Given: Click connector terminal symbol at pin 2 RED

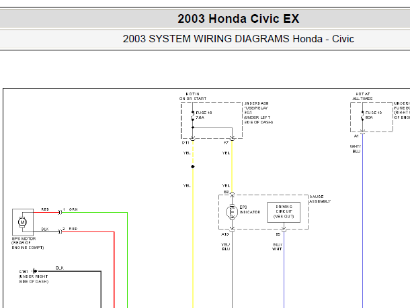Looking at the screenshot, I should click(60, 232).
